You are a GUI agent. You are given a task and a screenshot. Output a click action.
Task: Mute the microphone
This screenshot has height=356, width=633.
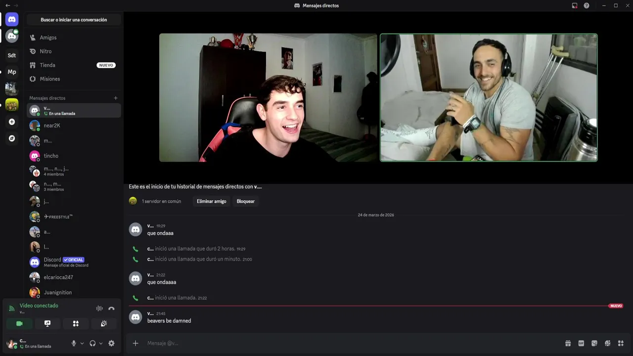(x=74, y=343)
